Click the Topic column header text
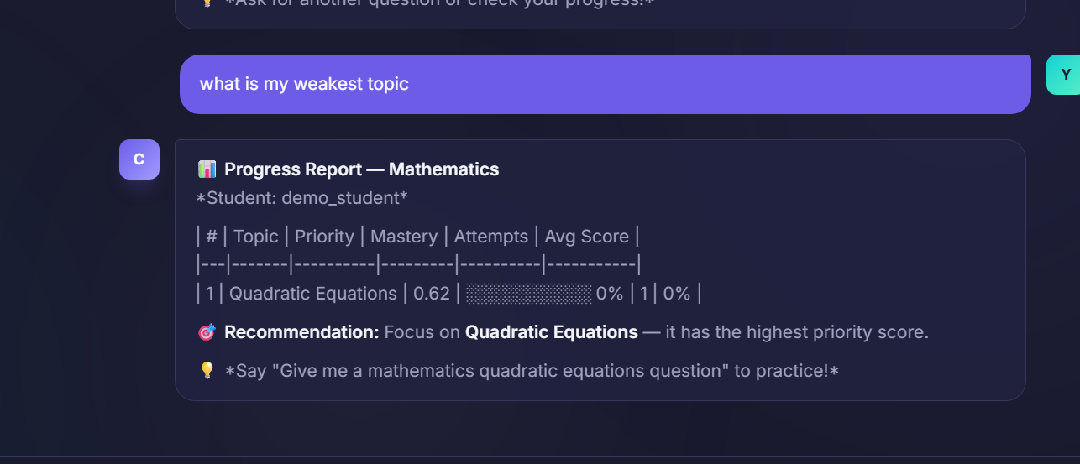Viewport: 1080px width, 464px height. [256, 237]
